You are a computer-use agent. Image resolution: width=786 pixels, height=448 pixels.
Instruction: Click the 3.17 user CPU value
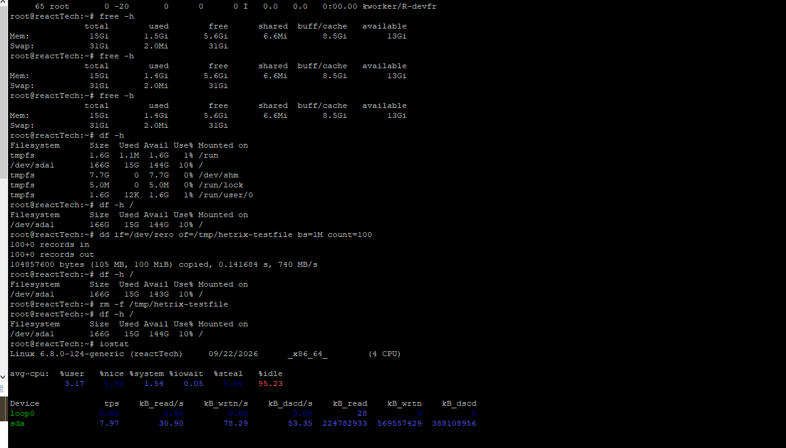coord(74,383)
